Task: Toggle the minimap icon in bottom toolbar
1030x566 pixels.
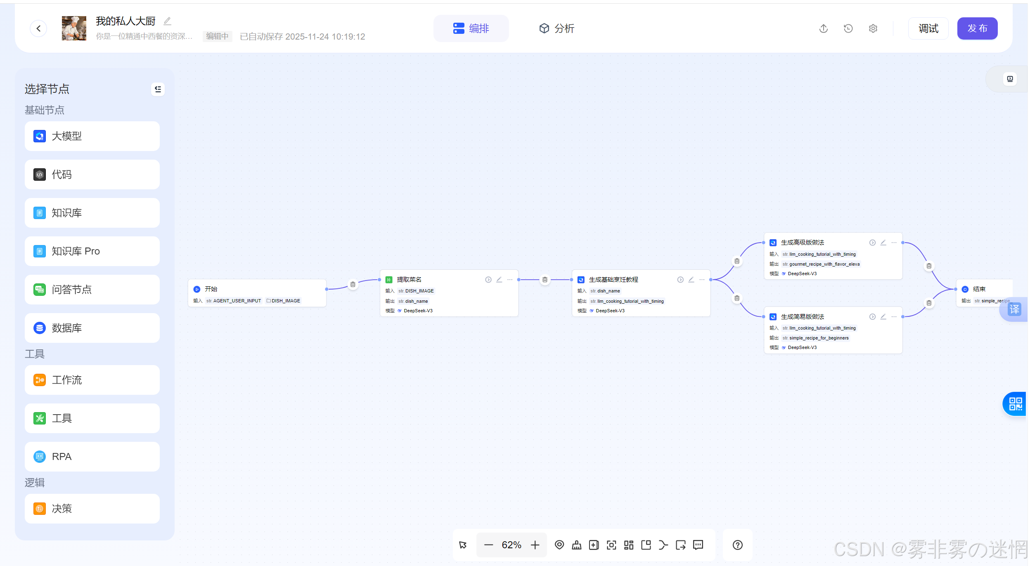Action: point(646,545)
